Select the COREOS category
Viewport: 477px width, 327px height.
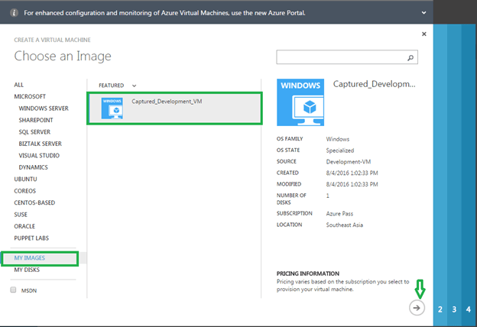tap(25, 191)
